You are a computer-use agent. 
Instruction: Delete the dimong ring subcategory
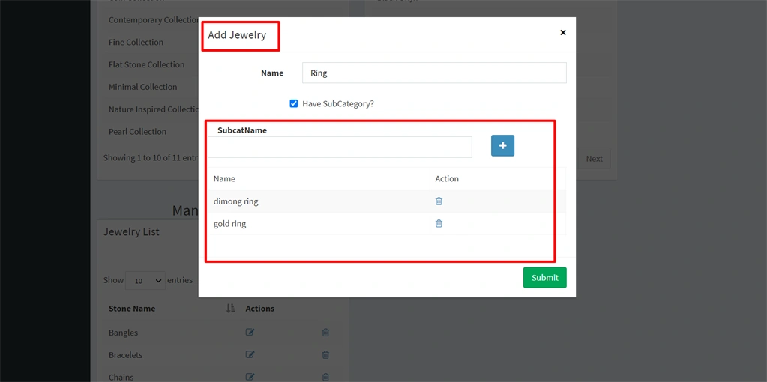tap(439, 201)
